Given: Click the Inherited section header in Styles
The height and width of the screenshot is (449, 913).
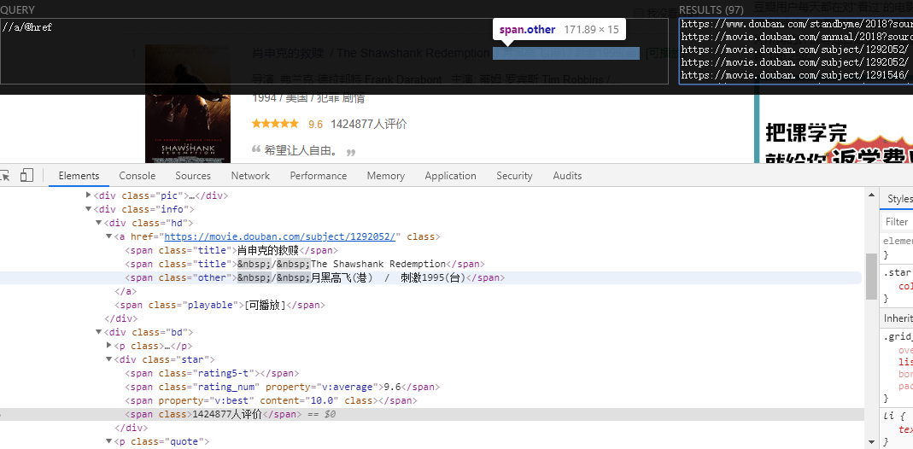Looking at the screenshot, I should pos(898,318).
